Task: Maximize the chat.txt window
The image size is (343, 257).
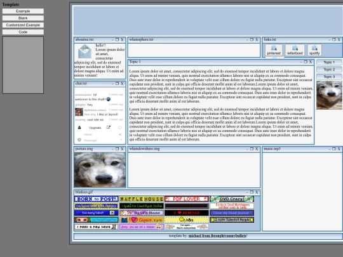Action: [118, 84]
